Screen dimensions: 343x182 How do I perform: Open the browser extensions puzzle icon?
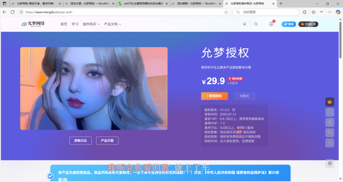click(x=304, y=12)
